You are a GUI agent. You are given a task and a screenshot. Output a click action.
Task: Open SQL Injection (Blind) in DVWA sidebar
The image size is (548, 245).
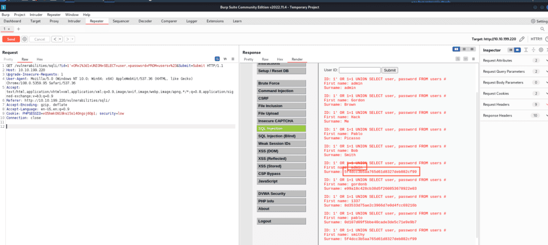coord(281,136)
